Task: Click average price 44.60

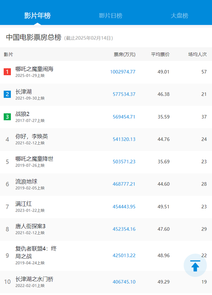Action: (164, 184)
